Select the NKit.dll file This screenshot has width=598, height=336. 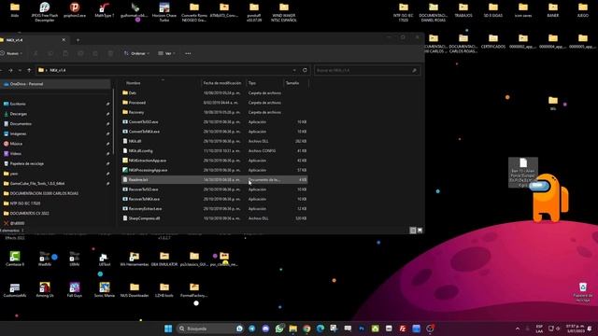coord(214,141)
